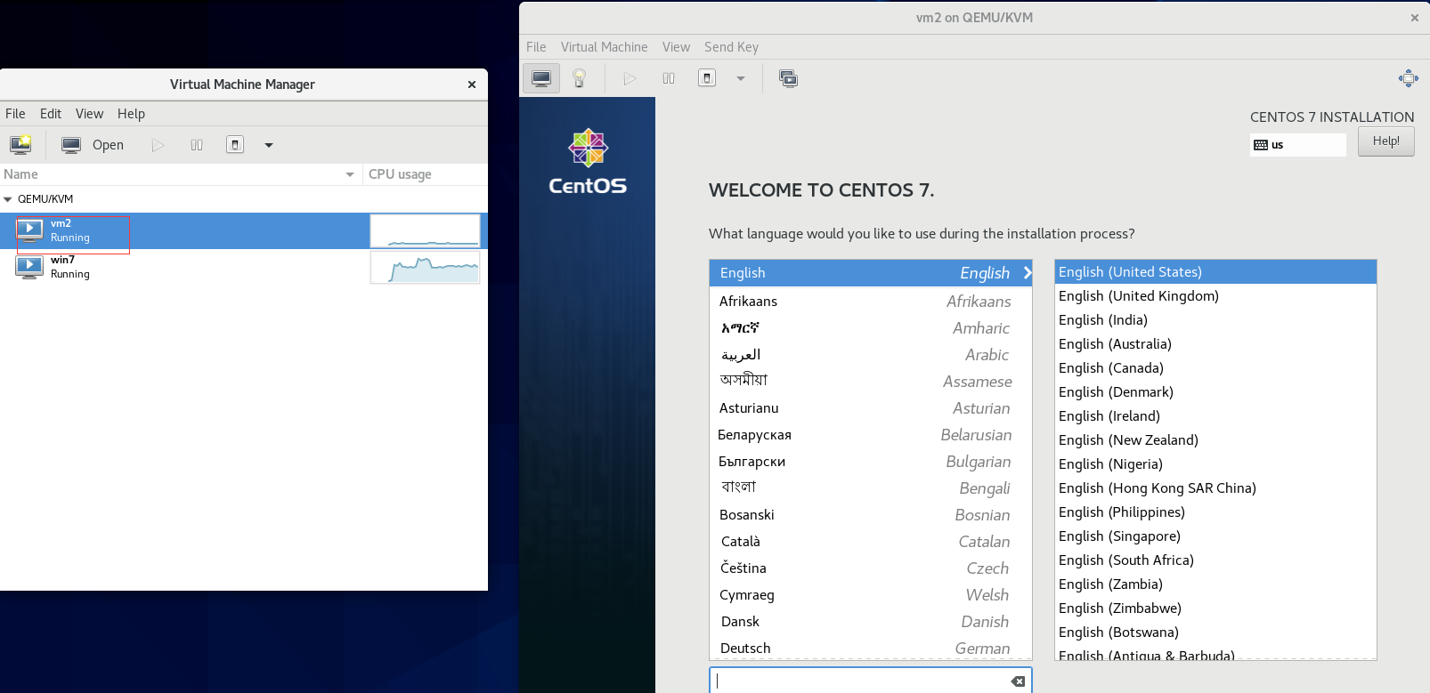
Task: Select English (Australia) locale
Action: coord(1215,344)
